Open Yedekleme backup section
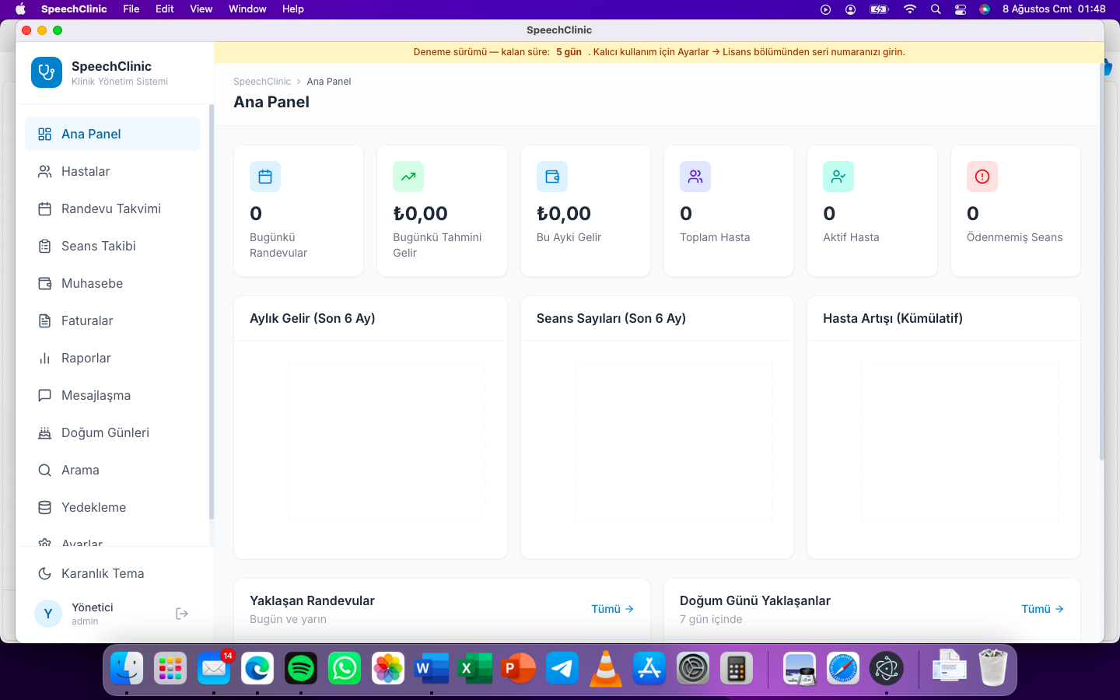Screen dimensions: 1120x700 [x=112, y=507]
